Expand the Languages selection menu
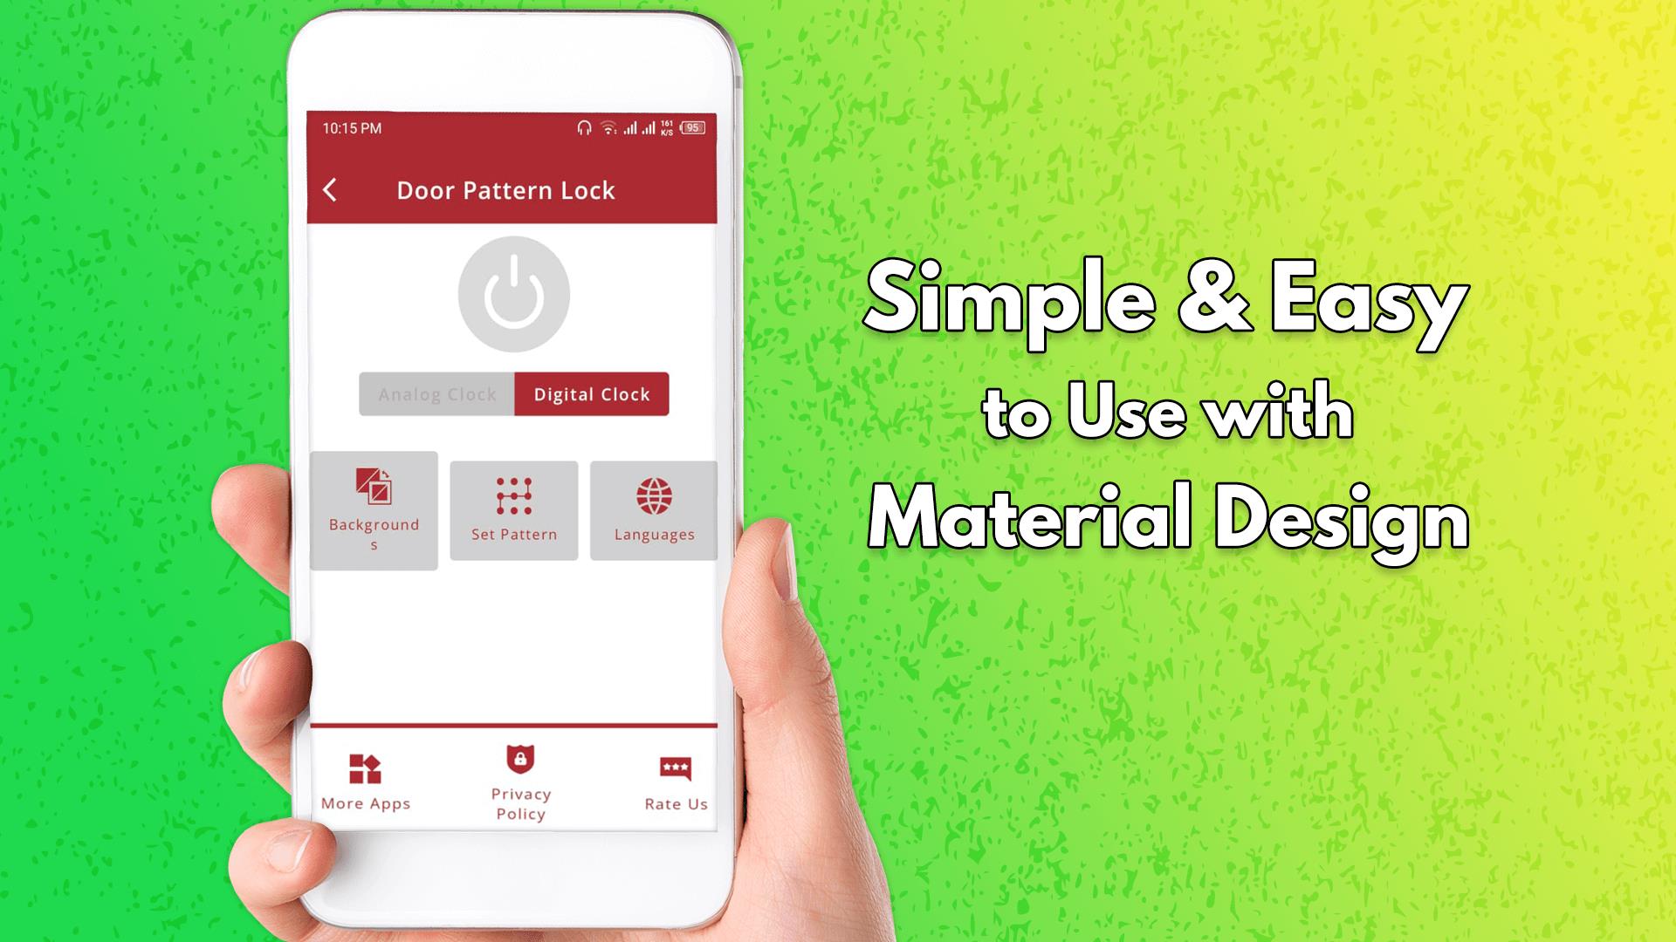 tap(651, 509)
